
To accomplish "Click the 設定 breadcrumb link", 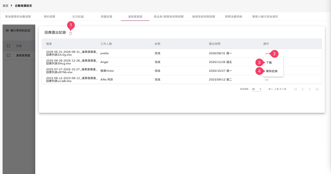I will [x=6, y=6].
